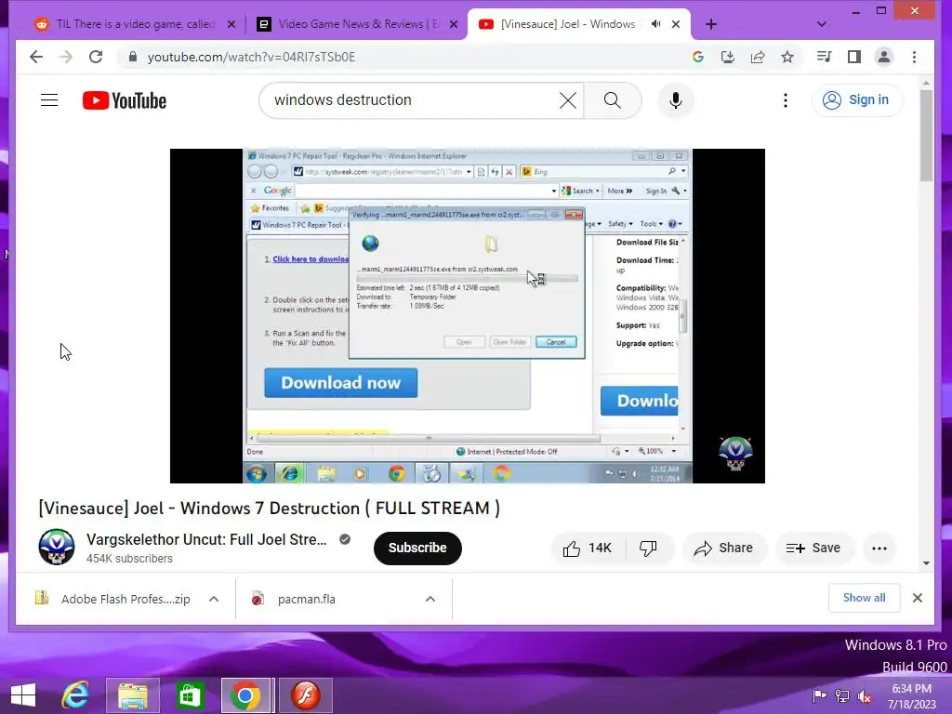
Task: Share this page from address bar
Action: pos(757,57)
